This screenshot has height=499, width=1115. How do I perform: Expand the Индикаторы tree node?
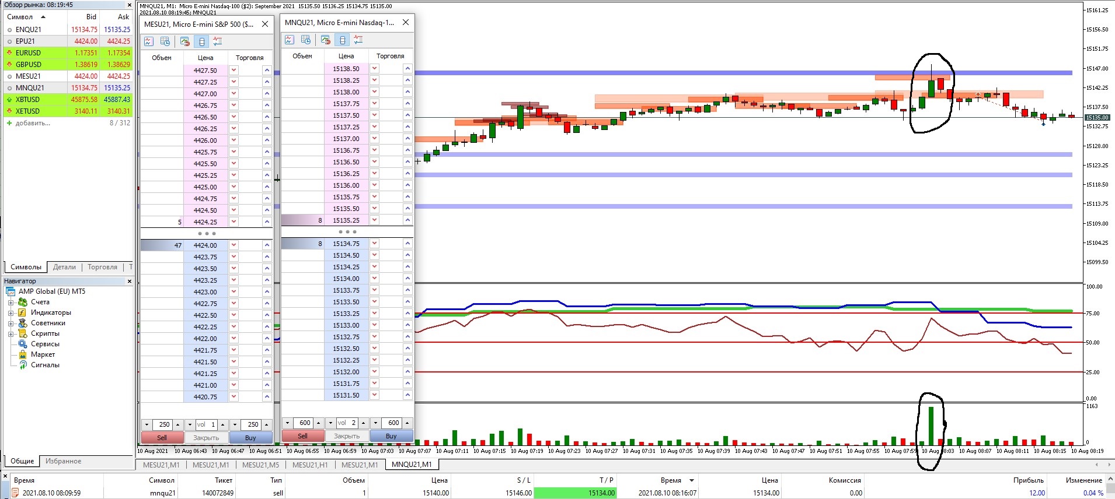[x=11, y=313]
